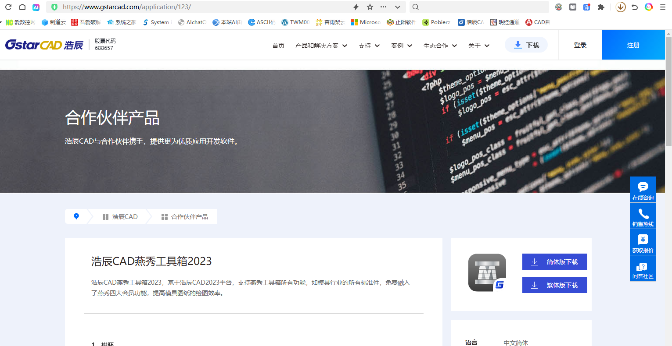This screenshot has height=346, width=672.
Task: Click the 合作伙伴产品 banner title
Action: pos(112,118)
